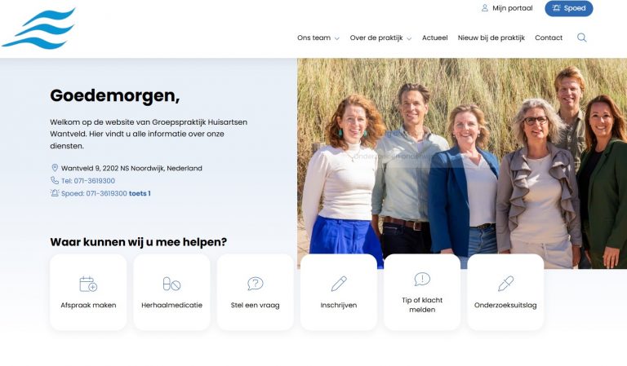
Task: Click the question bubble icon
Action: coord(256,284)
